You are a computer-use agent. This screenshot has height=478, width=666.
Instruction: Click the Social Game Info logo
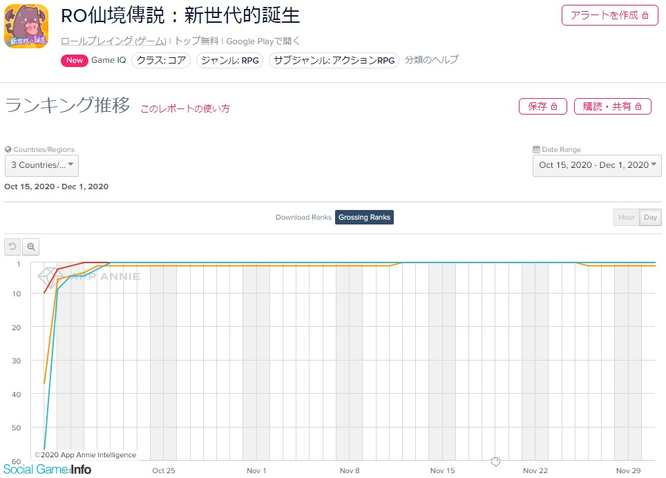(47, 469)
